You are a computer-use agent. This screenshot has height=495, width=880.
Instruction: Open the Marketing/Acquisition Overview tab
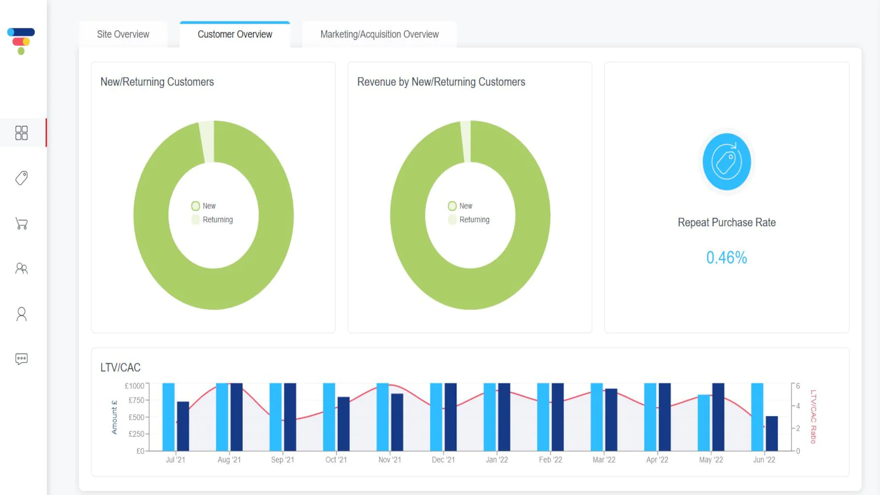coord(380,34)
